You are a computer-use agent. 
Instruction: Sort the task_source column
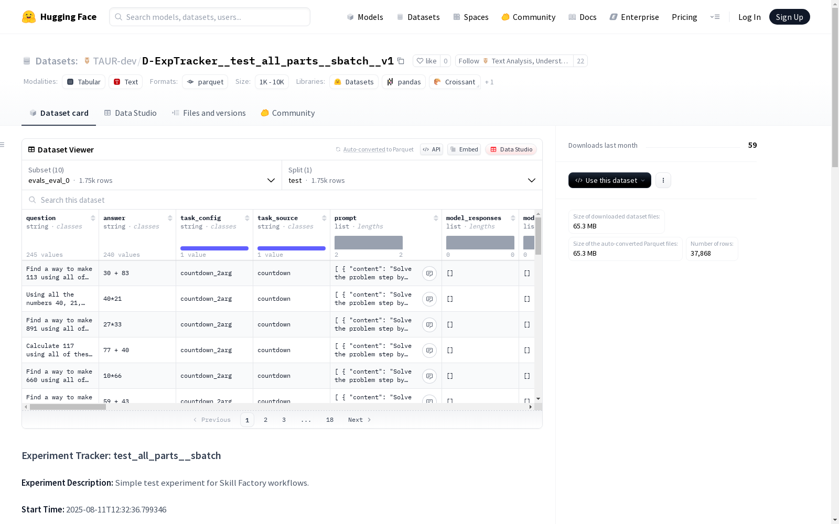324,218
